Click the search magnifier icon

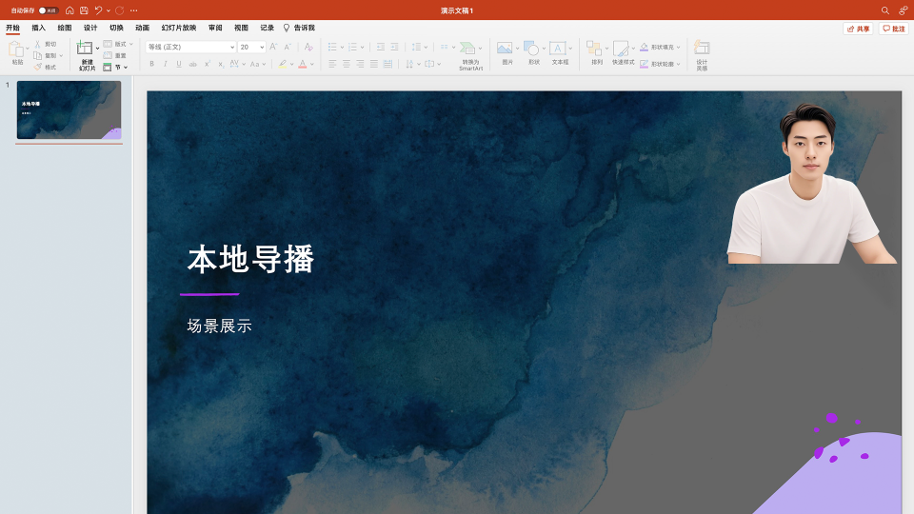click(885, 10)
